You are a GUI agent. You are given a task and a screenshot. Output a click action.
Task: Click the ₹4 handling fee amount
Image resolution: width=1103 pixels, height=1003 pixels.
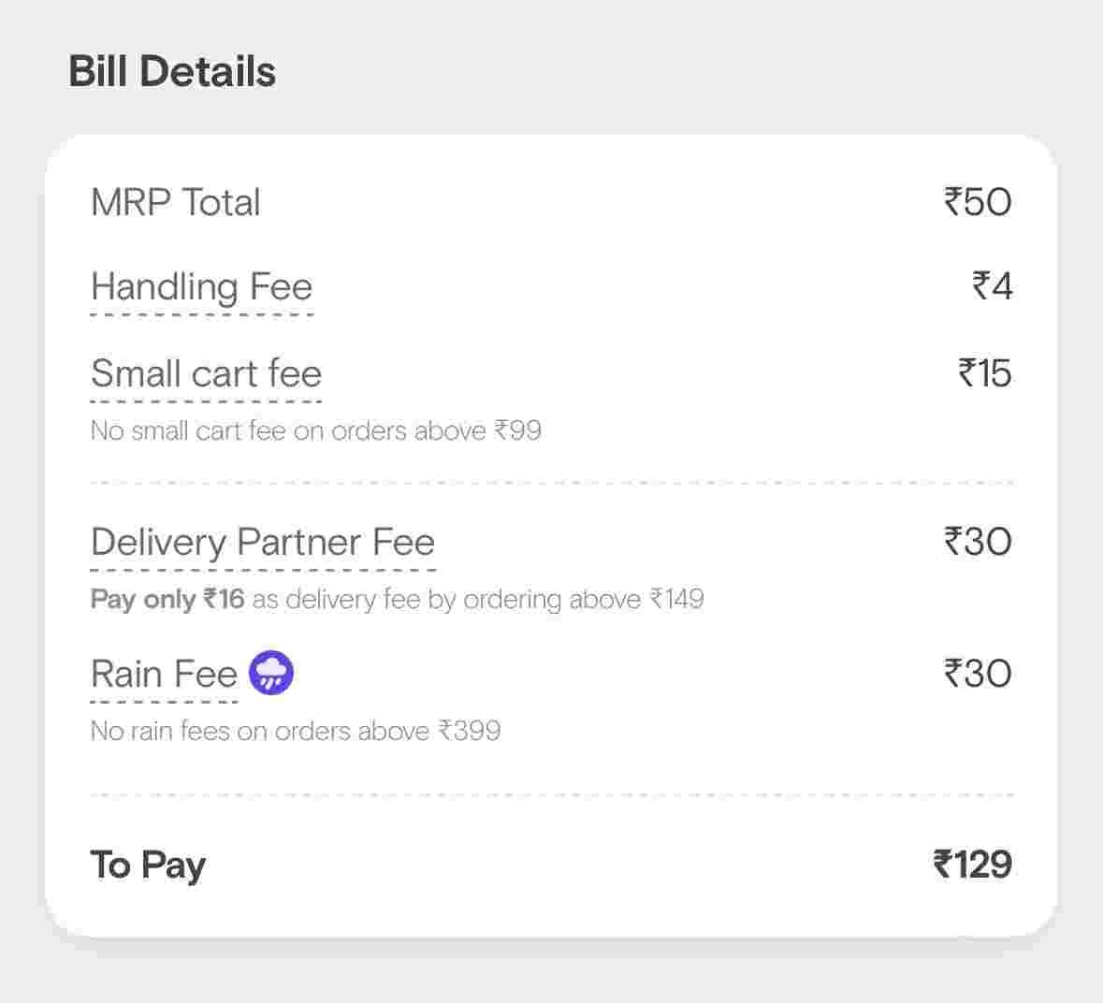click(992, 286)
